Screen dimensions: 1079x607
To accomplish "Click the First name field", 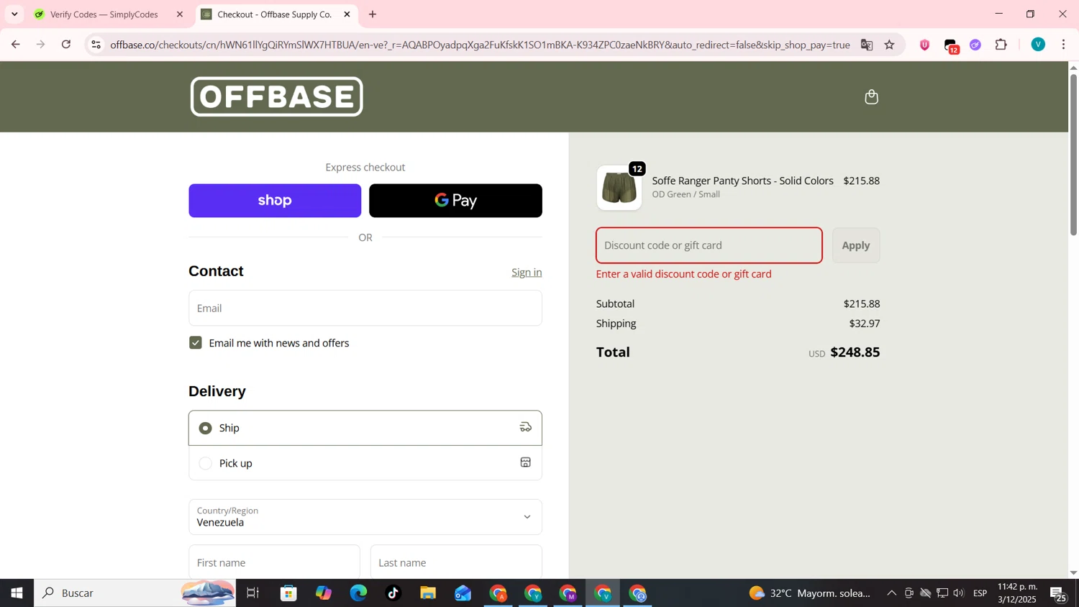I will 274,562.
